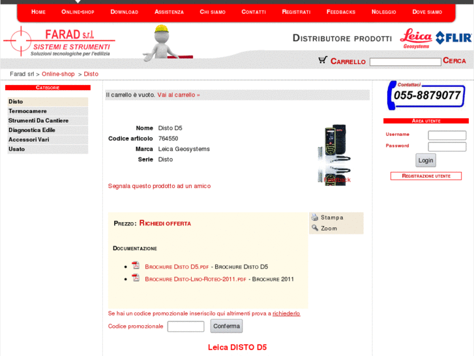The image size is (474, 356).
Task: Click the Login button
Action: (426, 160)
